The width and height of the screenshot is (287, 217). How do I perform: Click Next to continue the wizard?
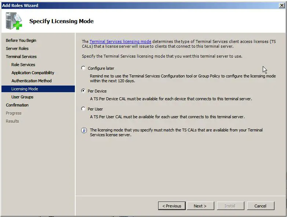click(x=200, y=206)
